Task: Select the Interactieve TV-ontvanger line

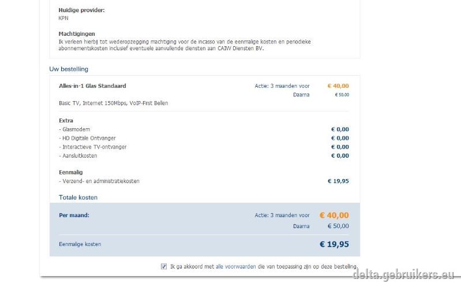Action: pyautogui.click(x=93, y=147)
